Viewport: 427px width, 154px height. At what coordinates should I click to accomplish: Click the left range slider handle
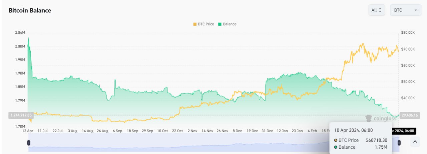click(29, 143)
